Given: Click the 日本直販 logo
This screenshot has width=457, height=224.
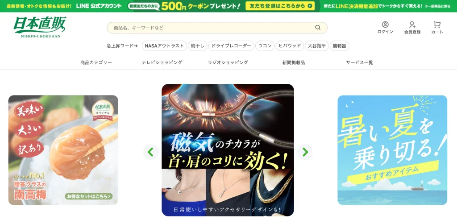Looking at the screenshot, I should [40, 27].
